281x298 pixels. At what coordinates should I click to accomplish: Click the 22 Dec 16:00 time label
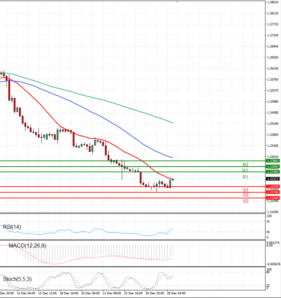pos(133,293)
